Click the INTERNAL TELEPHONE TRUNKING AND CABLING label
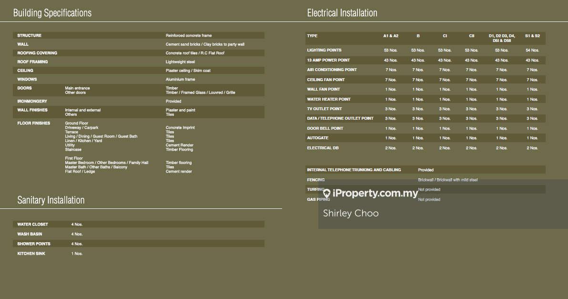The height and width of the screenshot is (299, 568). pos(354,170)
